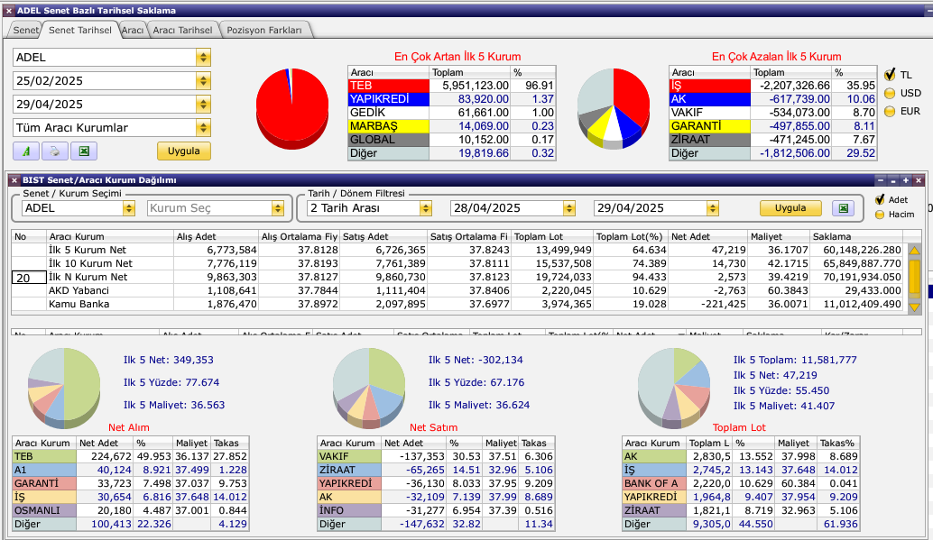Select the TL currency radio button
Viewport: 933px width, 540px height.
pos(890,75)
